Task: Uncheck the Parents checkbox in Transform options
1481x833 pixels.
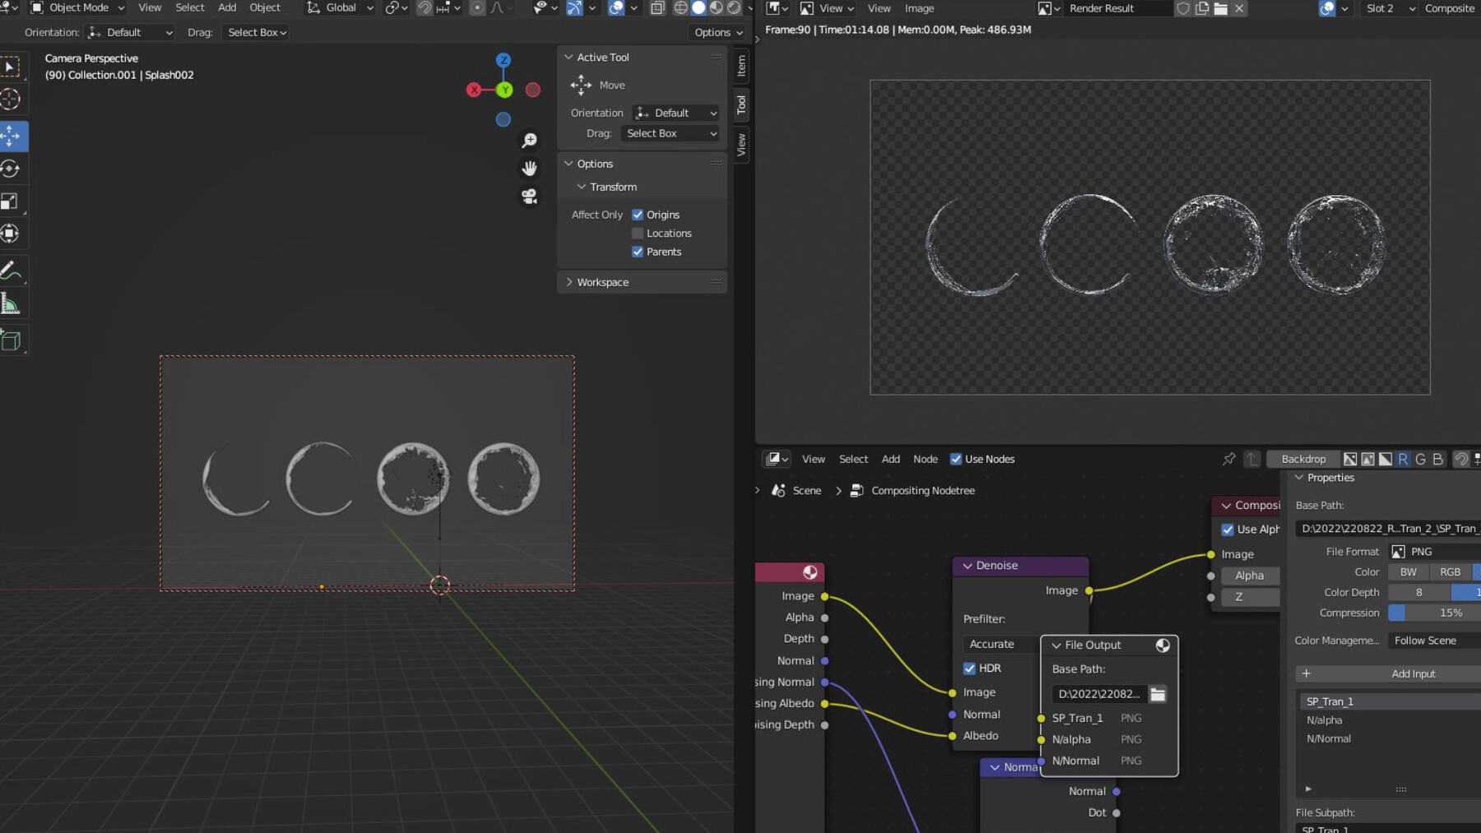Action: pyautogui.click(x=638, y=252)
